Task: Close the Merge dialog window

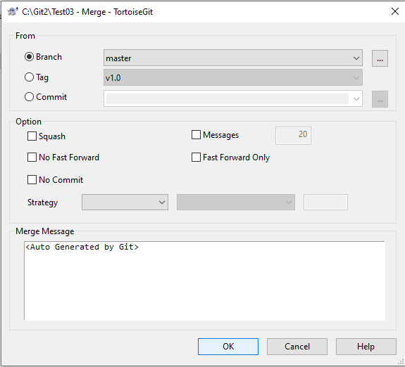Action: coord(395,11)
